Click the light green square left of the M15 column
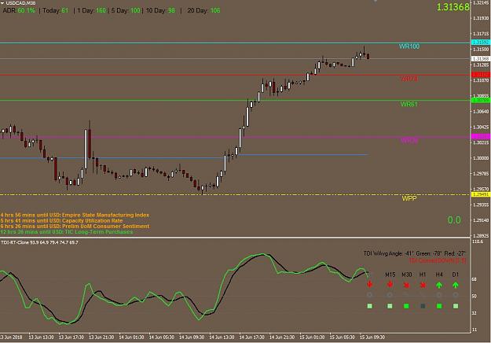 (370, 306)
